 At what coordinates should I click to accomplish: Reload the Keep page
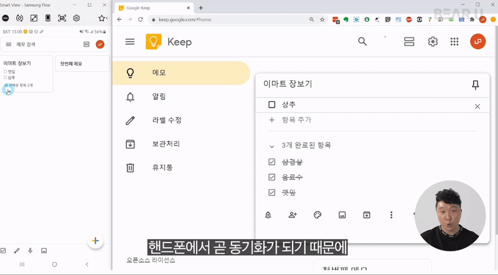coord(141,19)
